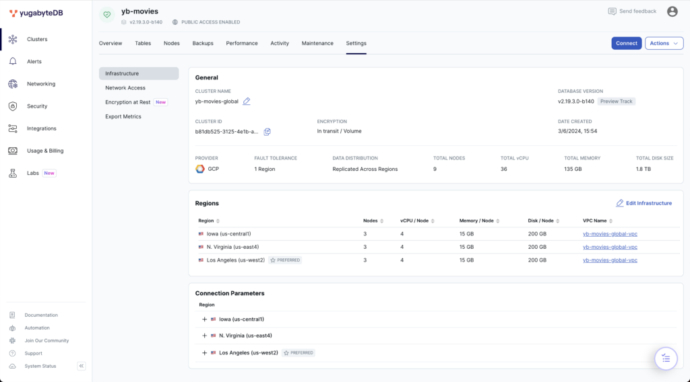Switch to the Overview tab

(x=111, y=43)
